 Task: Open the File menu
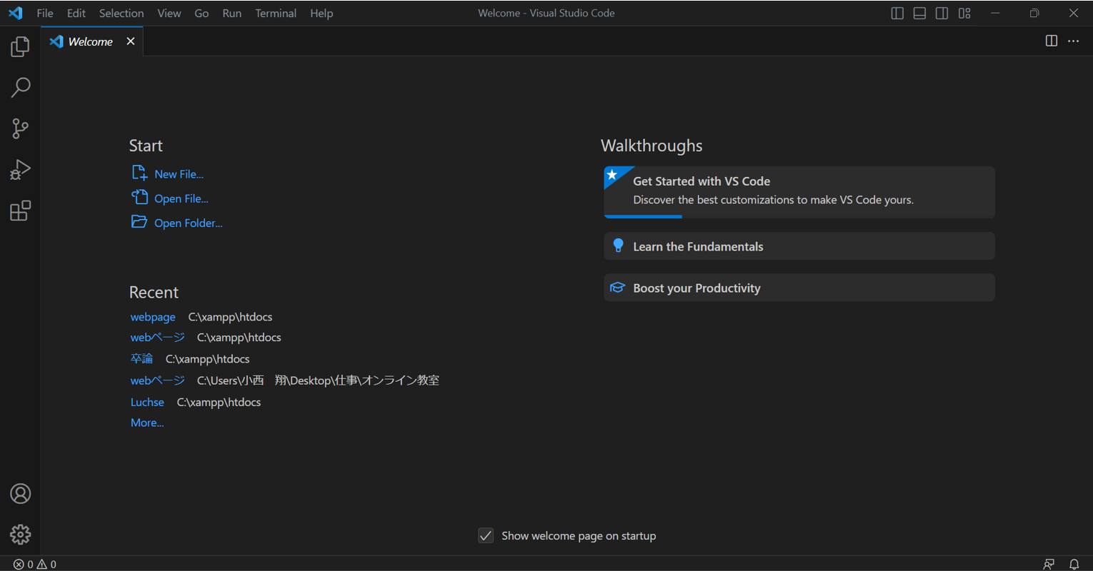coord(45,13)
